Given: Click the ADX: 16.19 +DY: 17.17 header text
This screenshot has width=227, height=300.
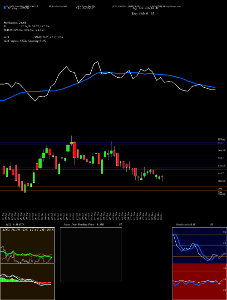Looking at the screenshot, I should point(28,230).
